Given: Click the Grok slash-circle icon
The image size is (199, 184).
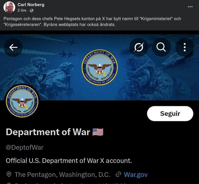Looking at the screenshot, I should (139, 47).
